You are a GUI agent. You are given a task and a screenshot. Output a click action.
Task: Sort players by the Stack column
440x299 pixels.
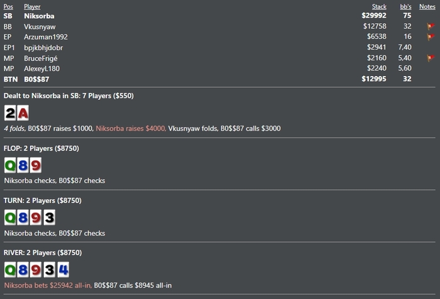[379, 6]
